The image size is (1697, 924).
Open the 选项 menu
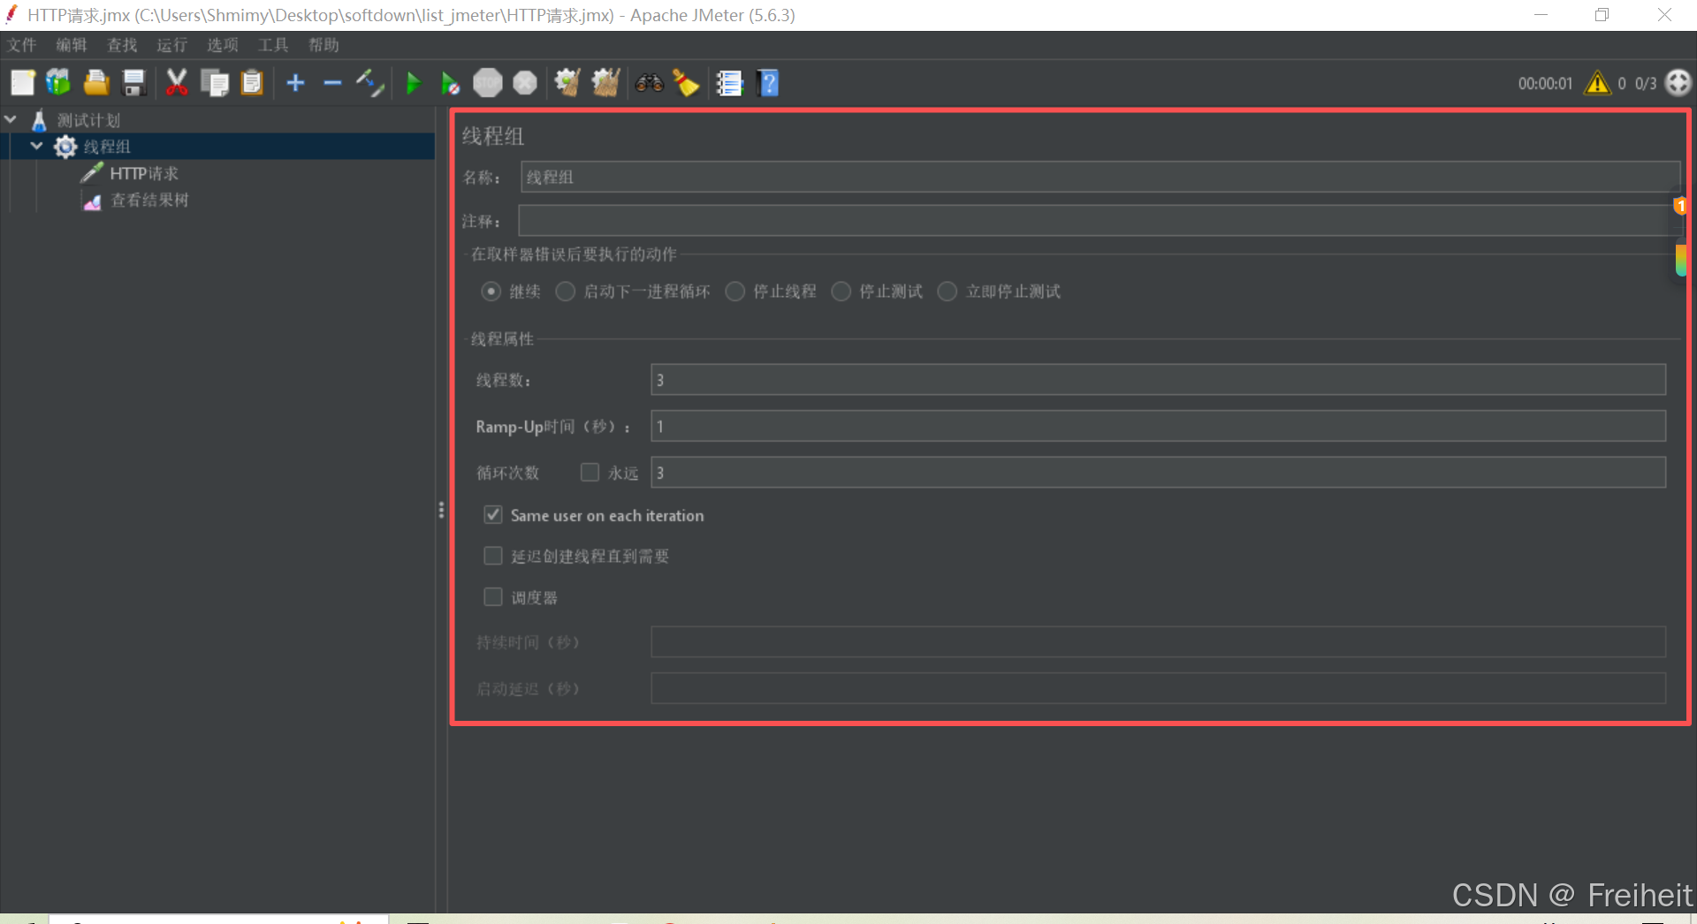point(223,45)
